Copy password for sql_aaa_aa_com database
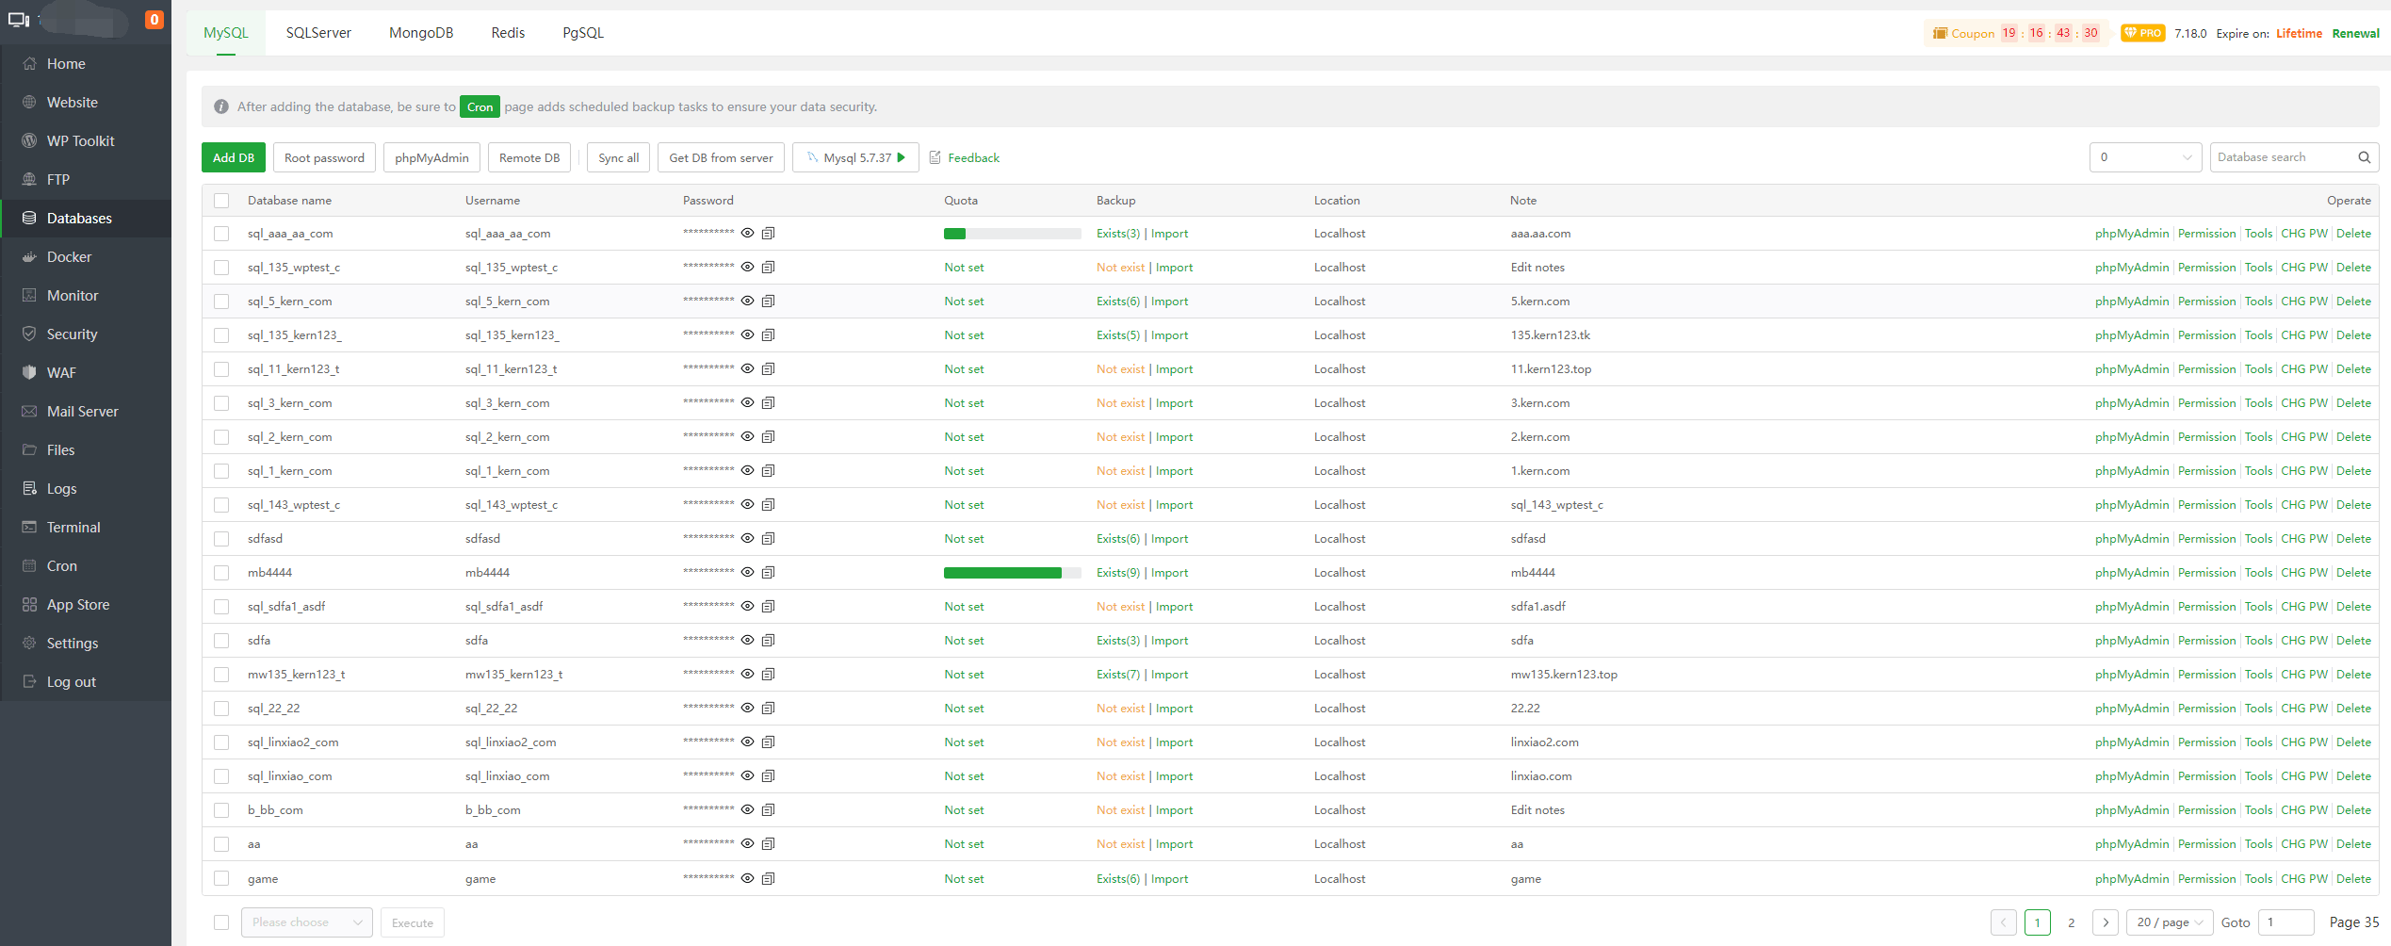 768,234
